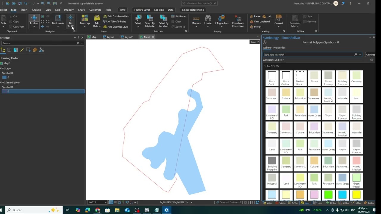Toggle visibility of the SimonBolivar layer
The width and height of the screenshot is (381, 214).
3,83
